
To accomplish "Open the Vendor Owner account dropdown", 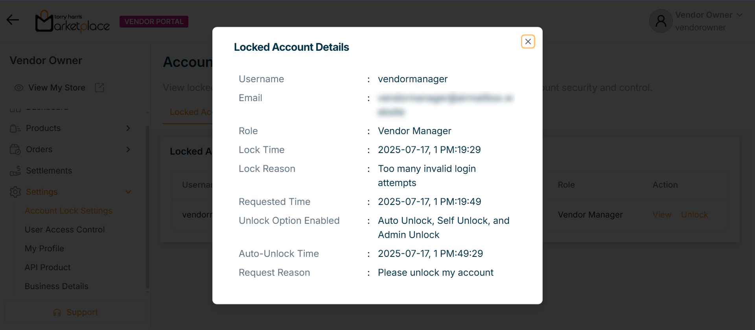I will (739, 15).
